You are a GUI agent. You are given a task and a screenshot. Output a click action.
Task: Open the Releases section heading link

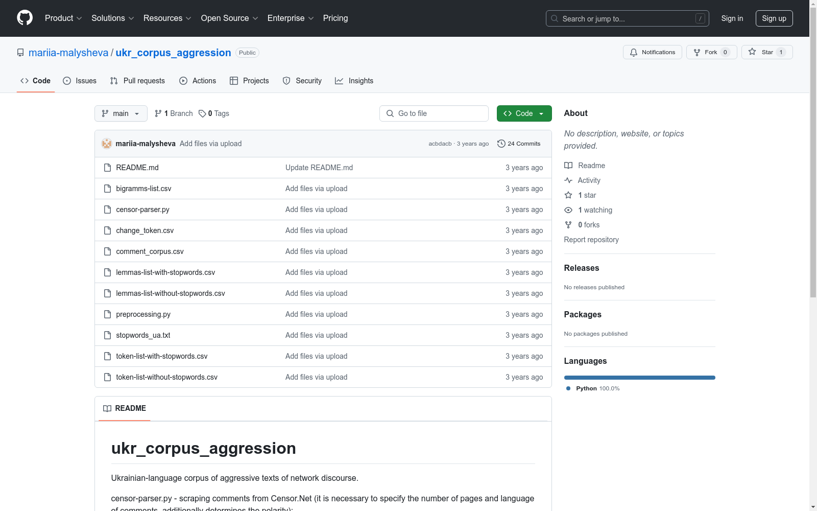coord(582,268)
